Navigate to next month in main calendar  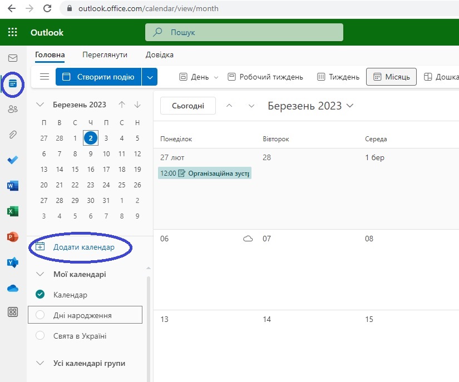click(x=251, y=106)
